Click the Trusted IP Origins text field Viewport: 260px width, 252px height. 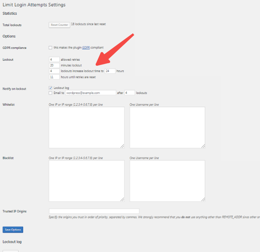(x=94, y=211)
